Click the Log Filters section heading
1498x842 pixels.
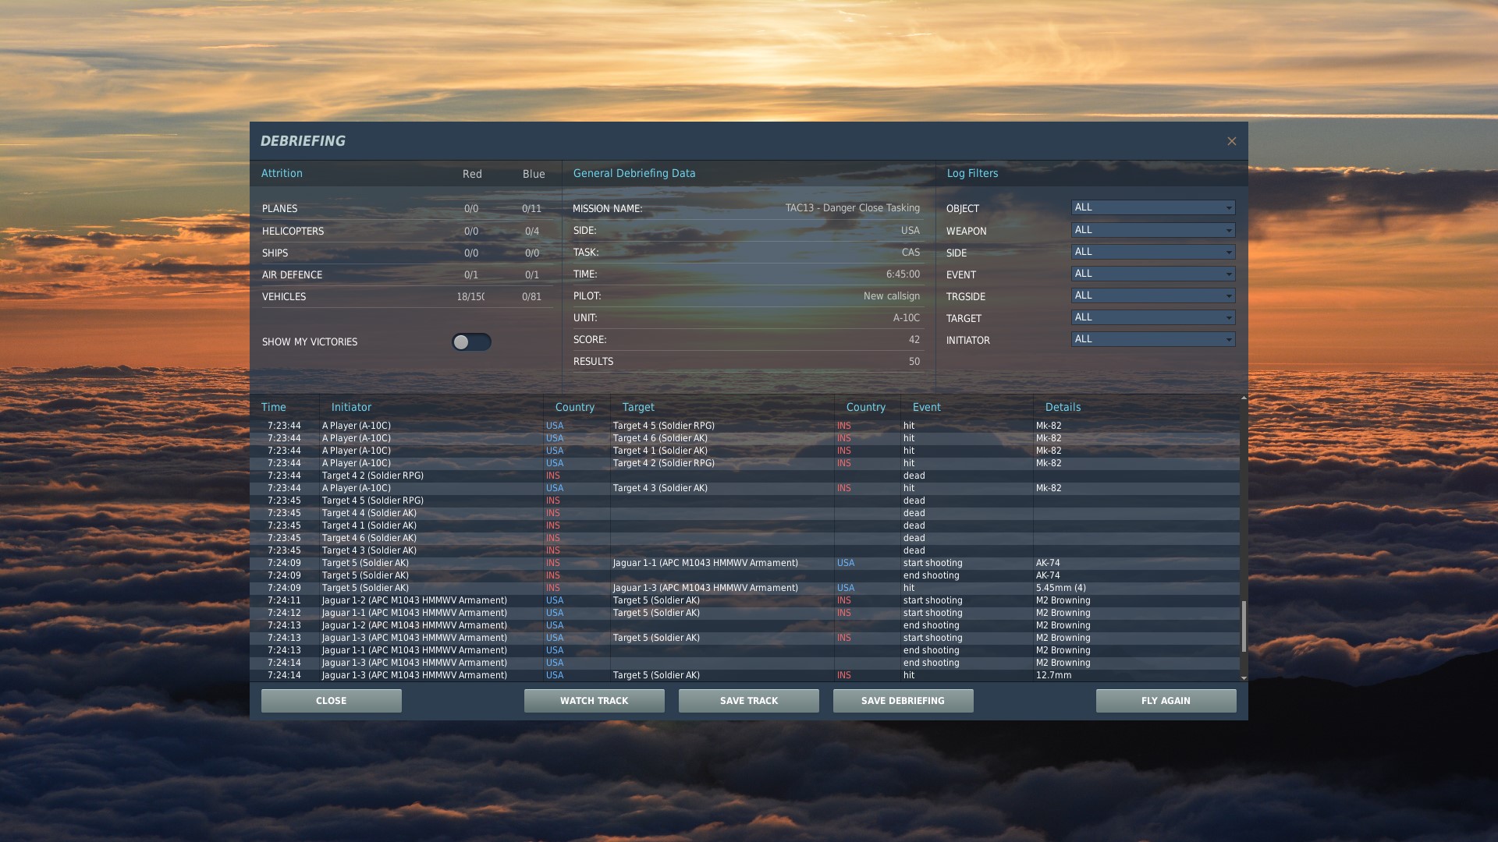[x=972, y=173]
